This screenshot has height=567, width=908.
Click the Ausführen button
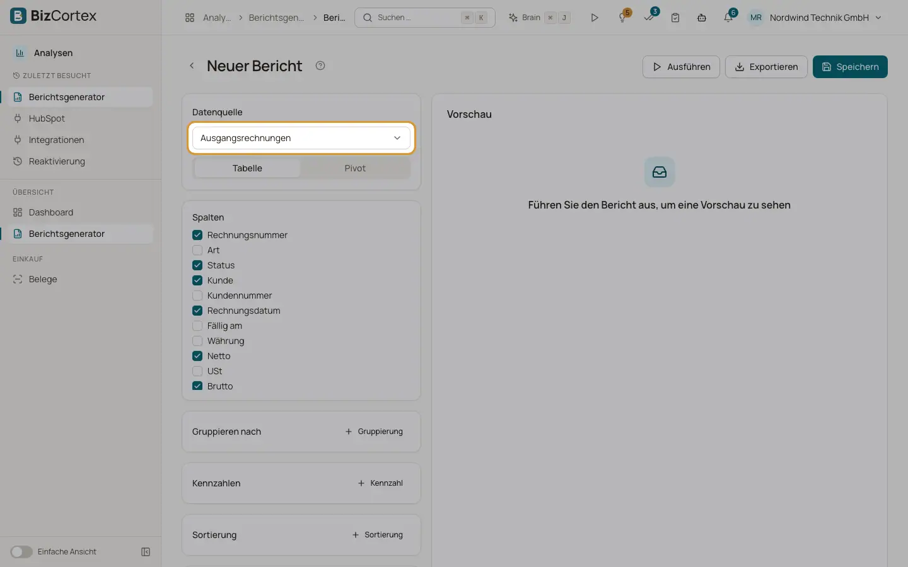[681, 67]
